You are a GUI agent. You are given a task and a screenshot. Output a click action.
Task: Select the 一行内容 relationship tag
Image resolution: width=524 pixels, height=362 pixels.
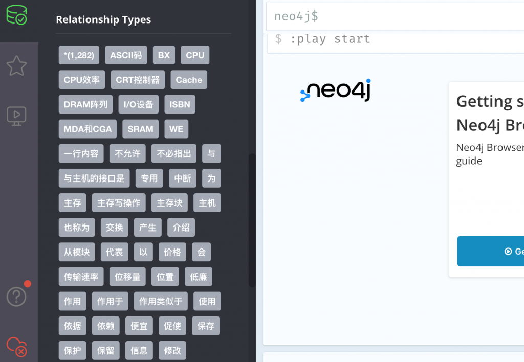(81, 153)
